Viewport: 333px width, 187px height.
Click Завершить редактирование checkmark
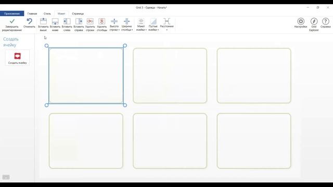pyautogui.click(x=12, y=24)
